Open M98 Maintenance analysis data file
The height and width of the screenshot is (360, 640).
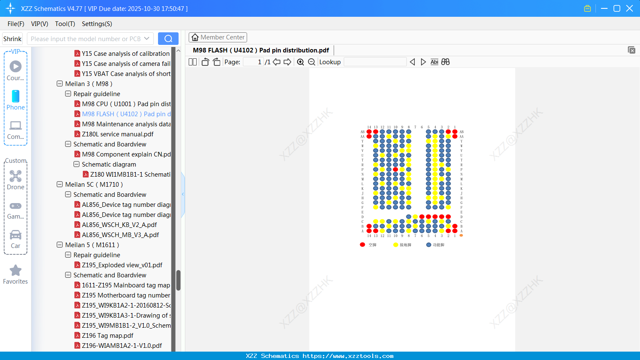pyautogui.click(x=122, y=124)
